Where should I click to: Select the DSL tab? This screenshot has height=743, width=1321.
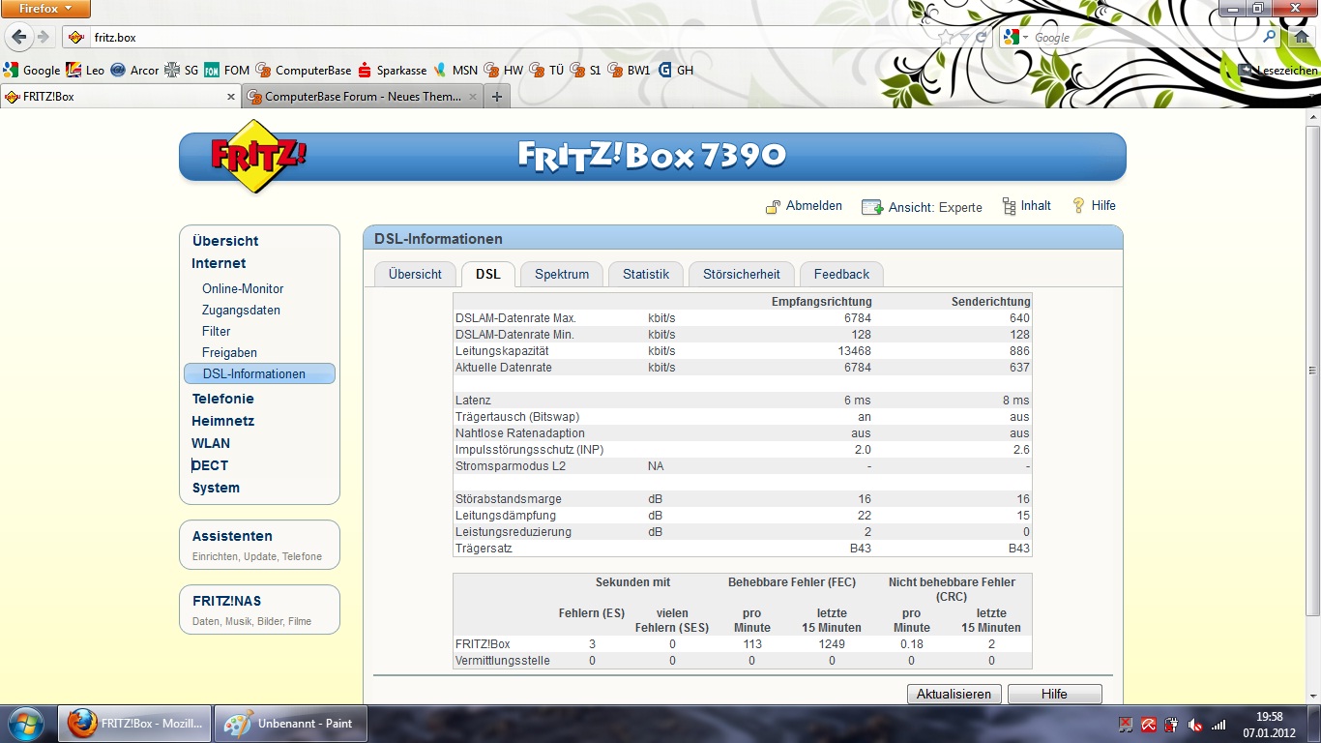coord(488,274)
